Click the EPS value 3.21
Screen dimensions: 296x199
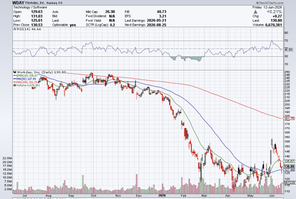tap(163, 16)
